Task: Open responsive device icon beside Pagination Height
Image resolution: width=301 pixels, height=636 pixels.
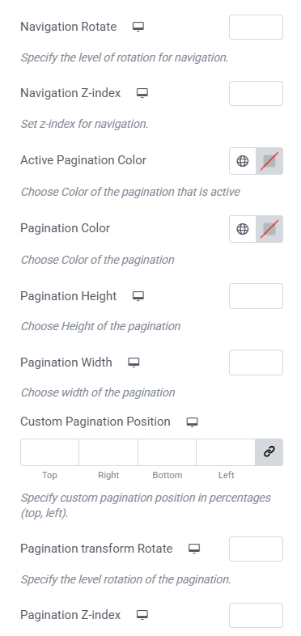Action: pos(138,296)
